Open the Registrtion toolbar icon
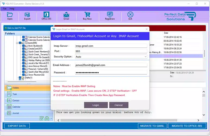210x136 pixels. pos(110,14)
